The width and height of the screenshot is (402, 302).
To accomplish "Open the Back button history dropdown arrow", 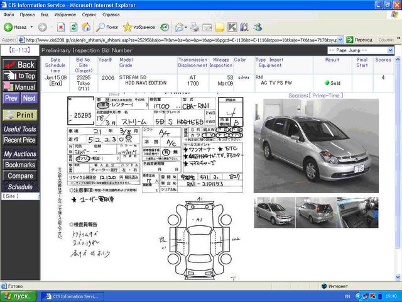I will [31, 27].
